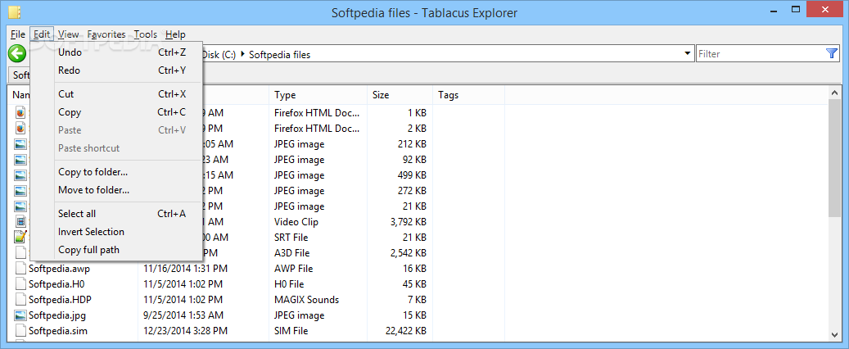Click the video clip file icon
The height and width of the screenshot is (349, 849).
[20, 222]
